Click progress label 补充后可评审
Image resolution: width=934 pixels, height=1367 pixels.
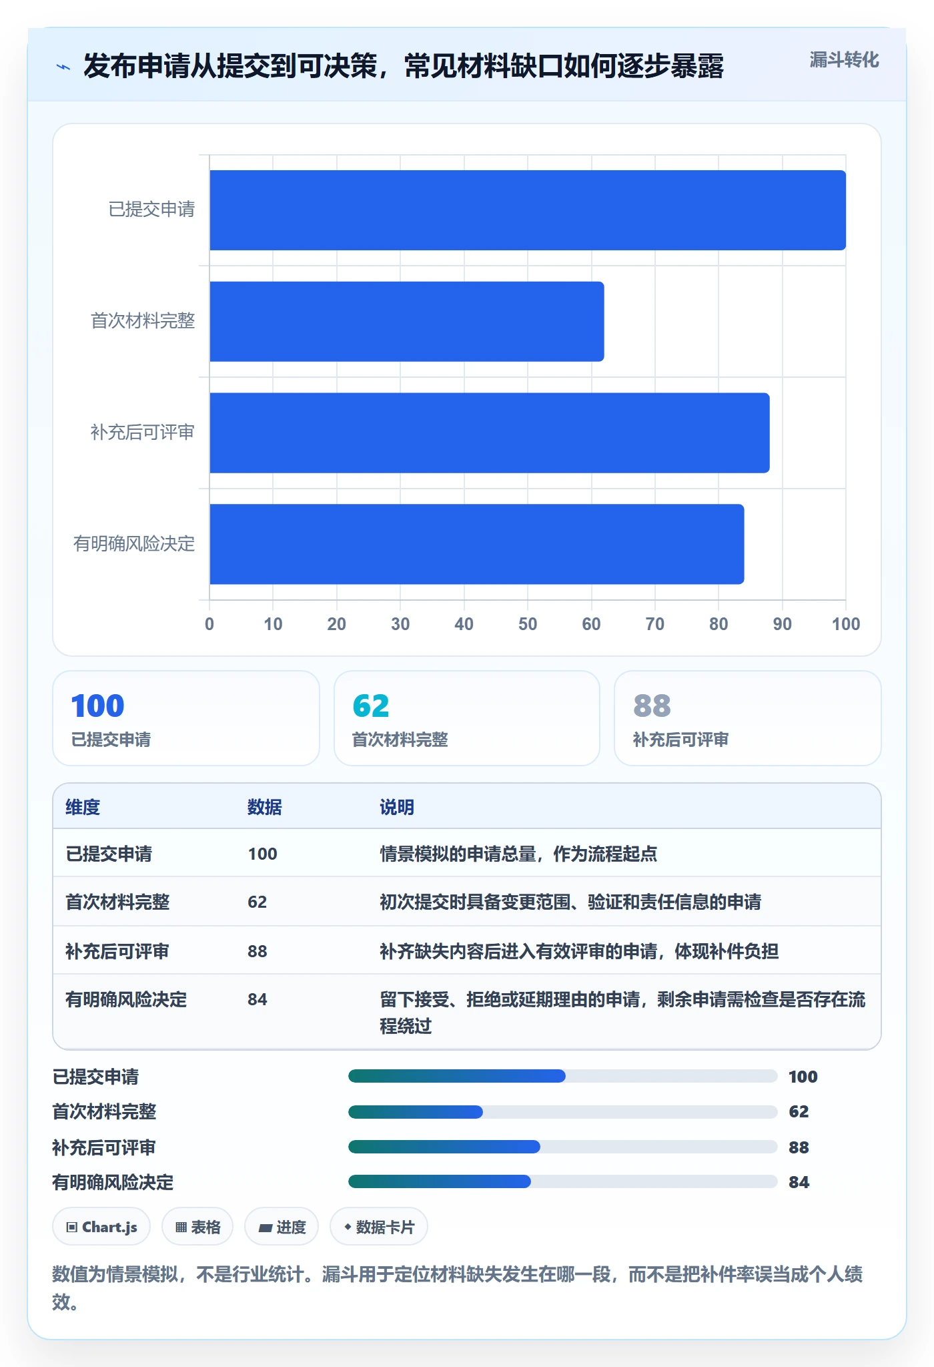[x=105, y=1147]
